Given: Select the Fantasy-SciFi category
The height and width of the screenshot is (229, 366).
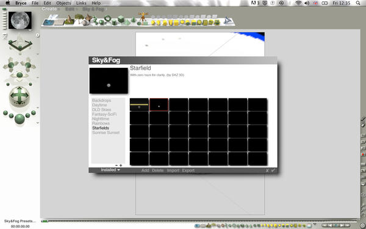Looking at the screenshot, I should pyautogui.click(x=104, y=114).
